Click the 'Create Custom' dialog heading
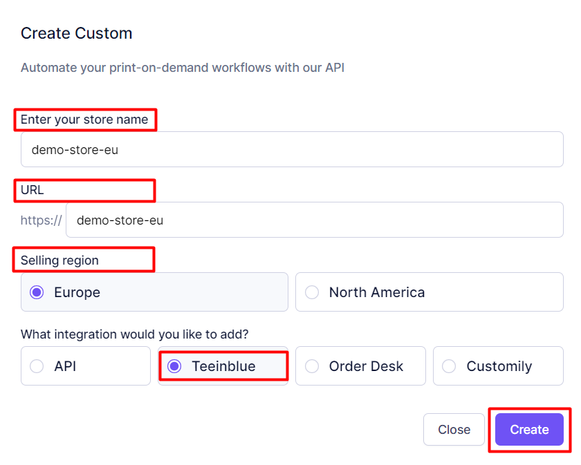This screenshot has height=465, width=581. pyautogui.click(x=76, y=33)
